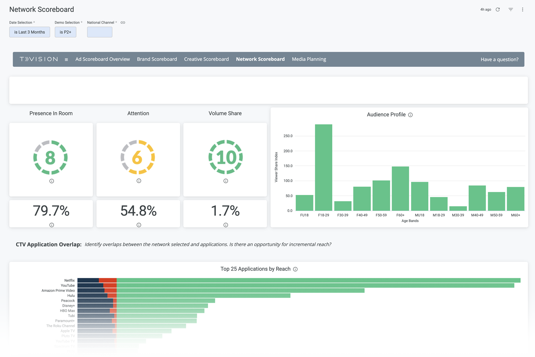Image resolution: width=535 pixels, height=357 pixels.
Task: Click the info icon below the 79.7% value
Action: click(51, 225)
